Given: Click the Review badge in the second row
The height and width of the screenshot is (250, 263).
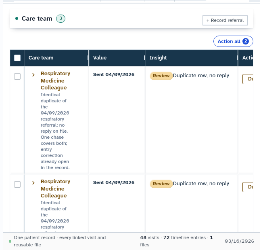Looking at the screenshot, I should pos(161,184).
